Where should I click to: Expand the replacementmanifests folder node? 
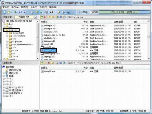[7, 45]
